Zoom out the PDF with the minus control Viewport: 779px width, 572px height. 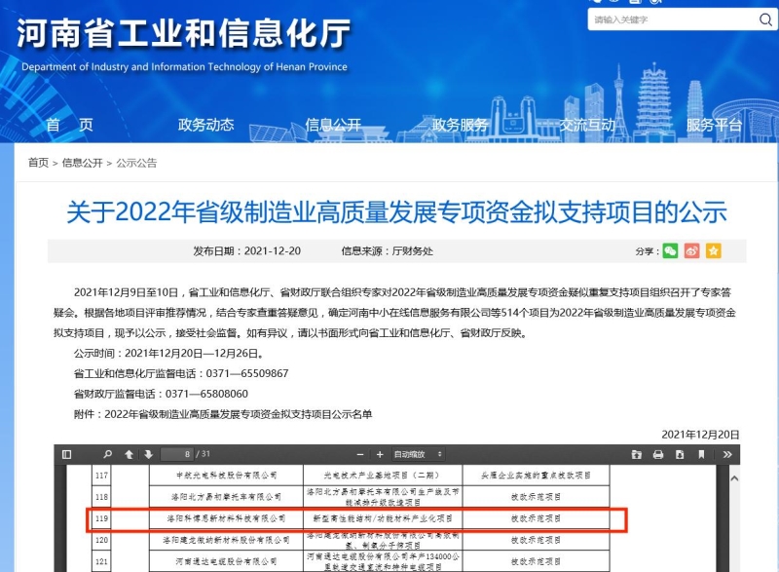[359, 454]
